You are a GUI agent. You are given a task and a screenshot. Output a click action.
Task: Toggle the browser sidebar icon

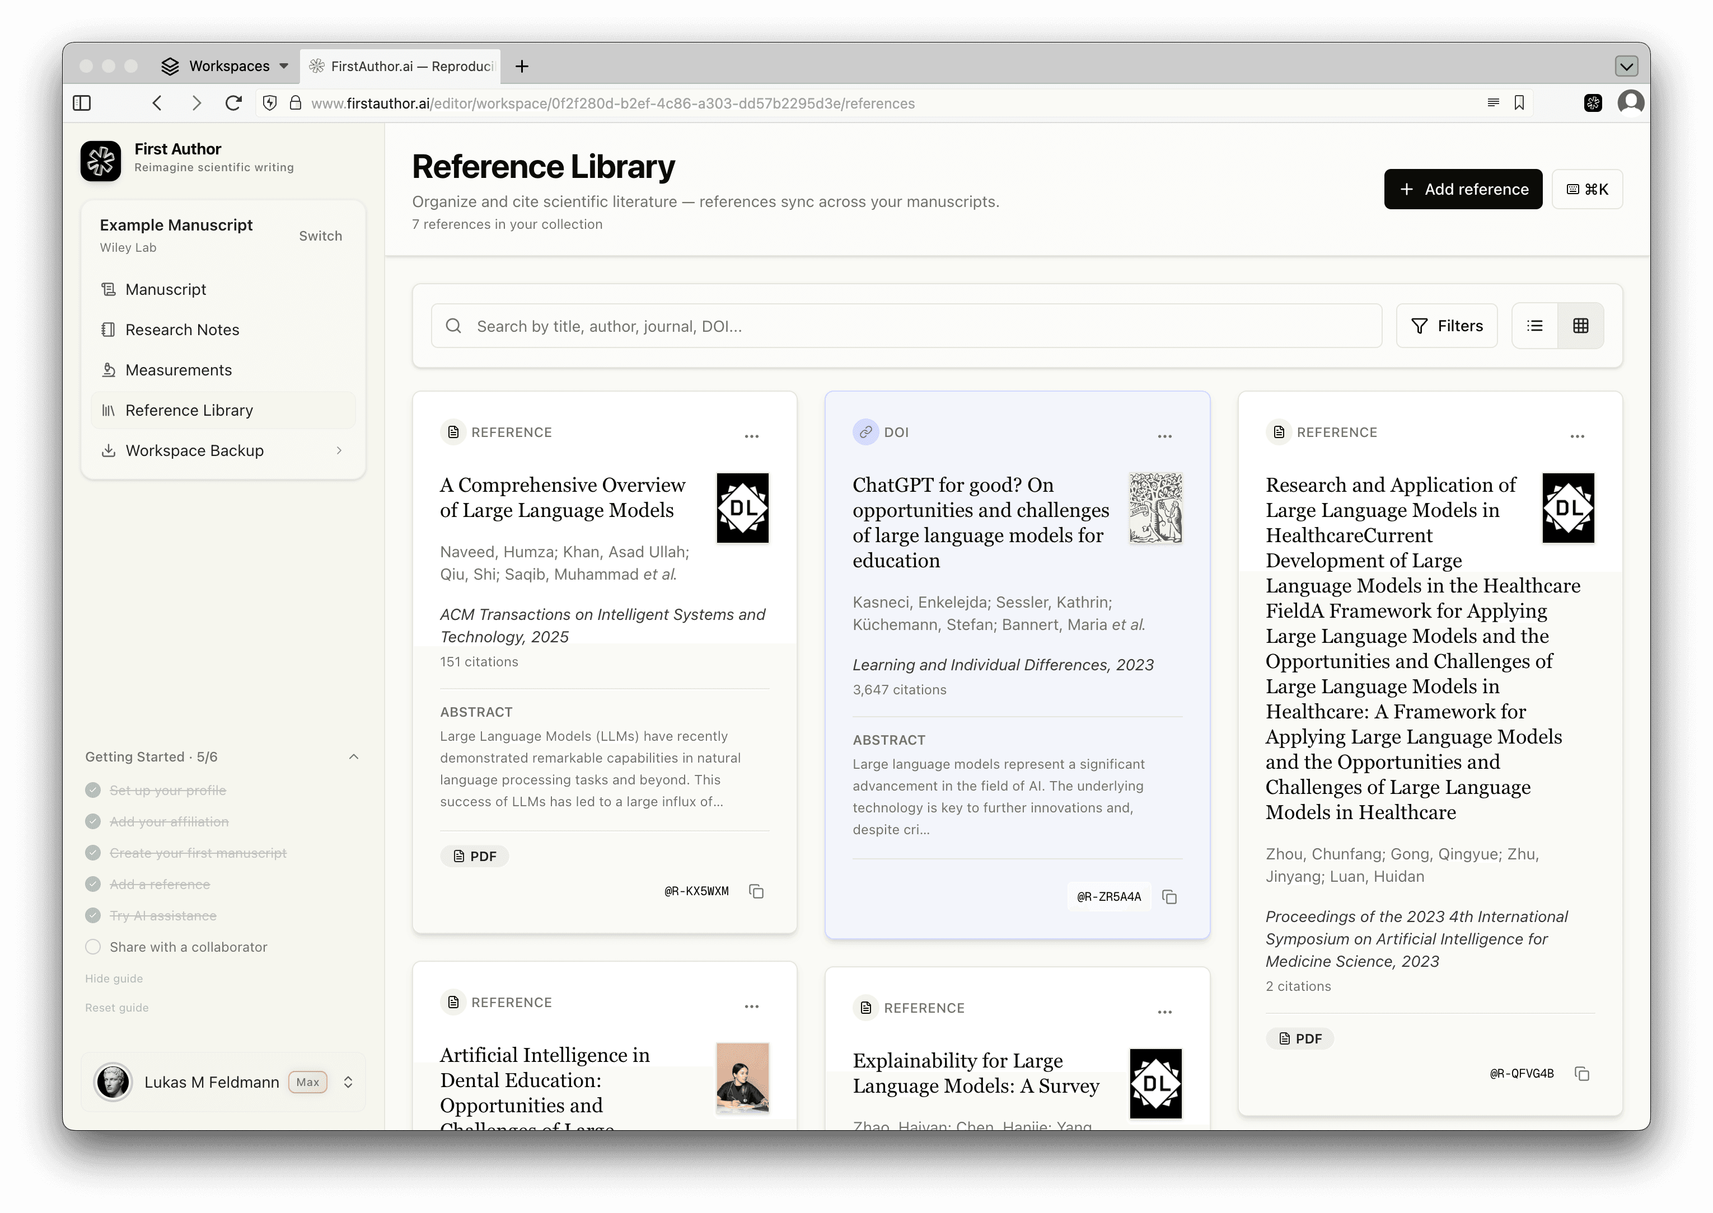(82, 103)
